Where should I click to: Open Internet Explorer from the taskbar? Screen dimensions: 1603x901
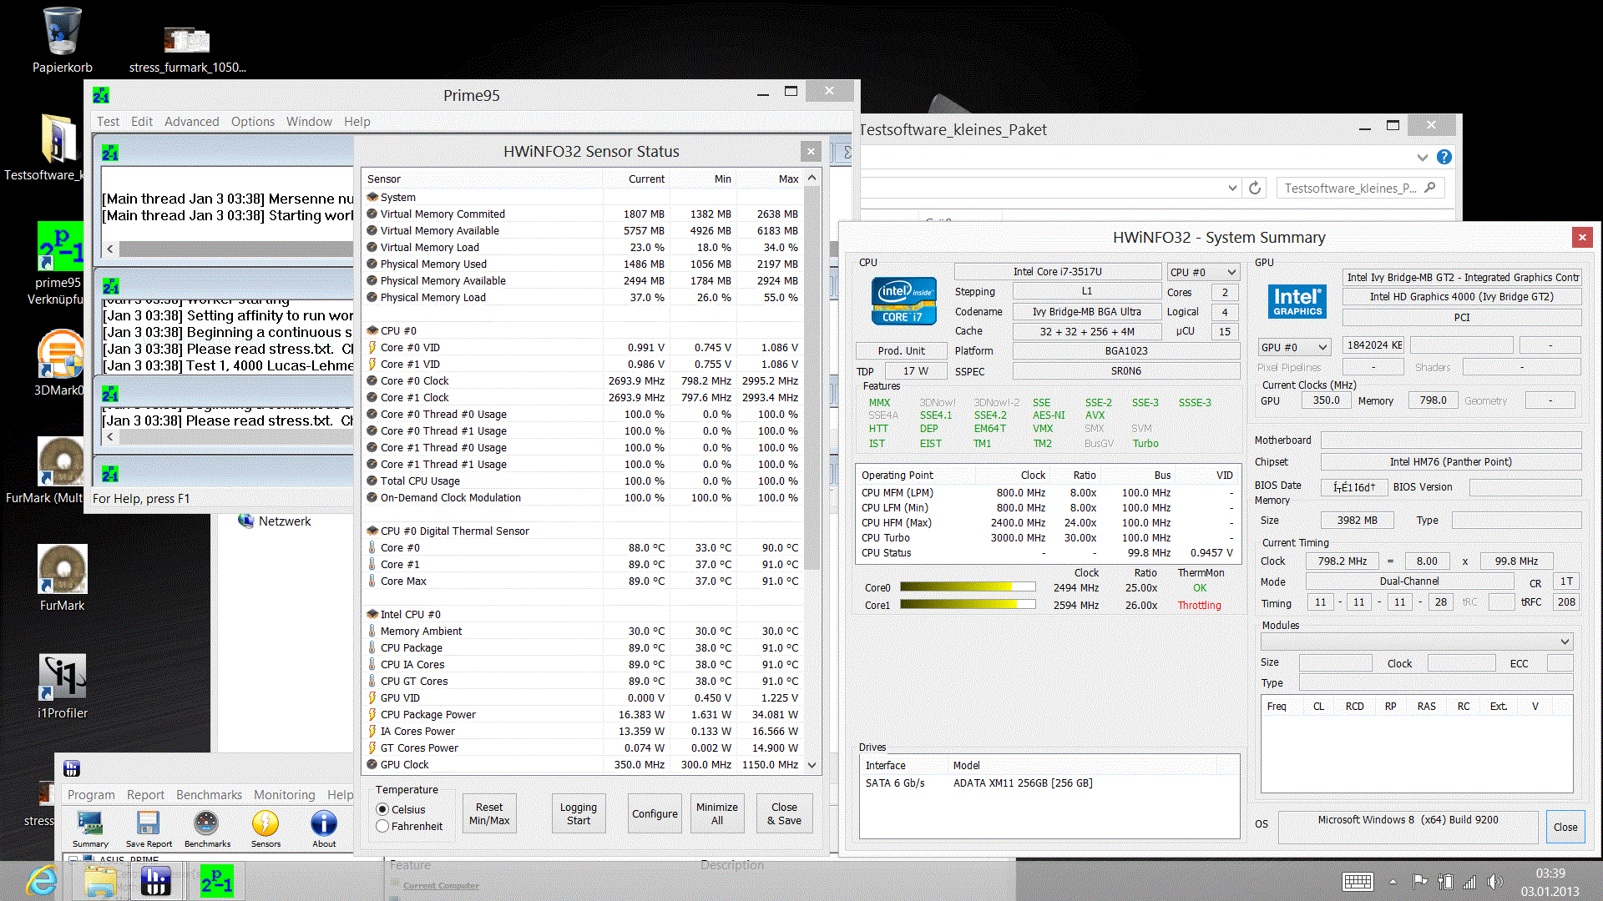(42, 881)
